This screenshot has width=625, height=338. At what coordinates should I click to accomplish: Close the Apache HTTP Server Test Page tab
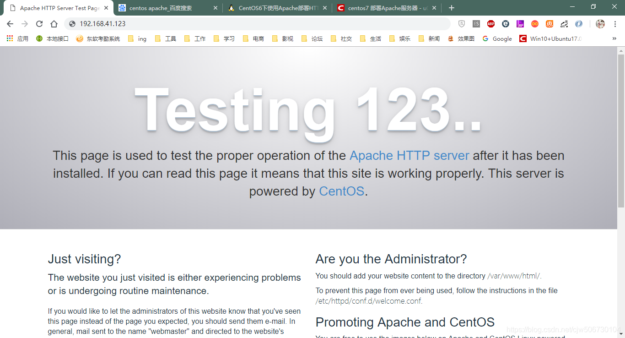tap(106, 8)
